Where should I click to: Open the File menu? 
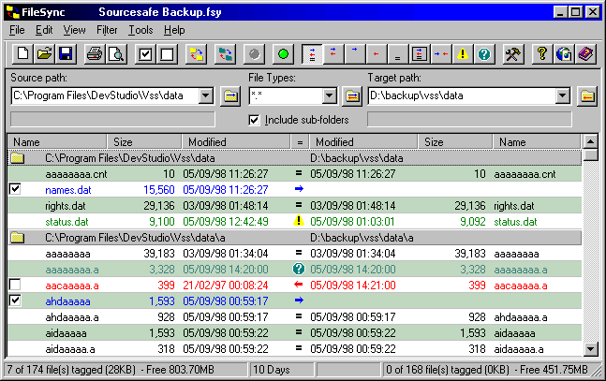pos(17,30)
